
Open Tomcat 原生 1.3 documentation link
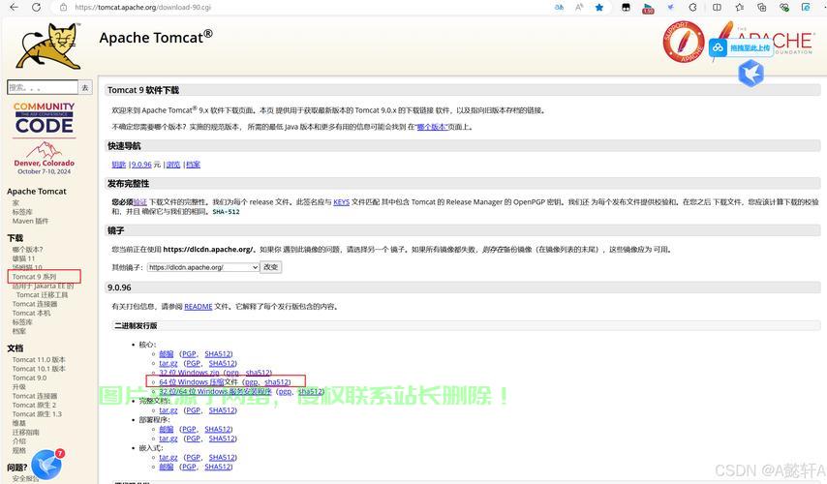tap(37, 414)
